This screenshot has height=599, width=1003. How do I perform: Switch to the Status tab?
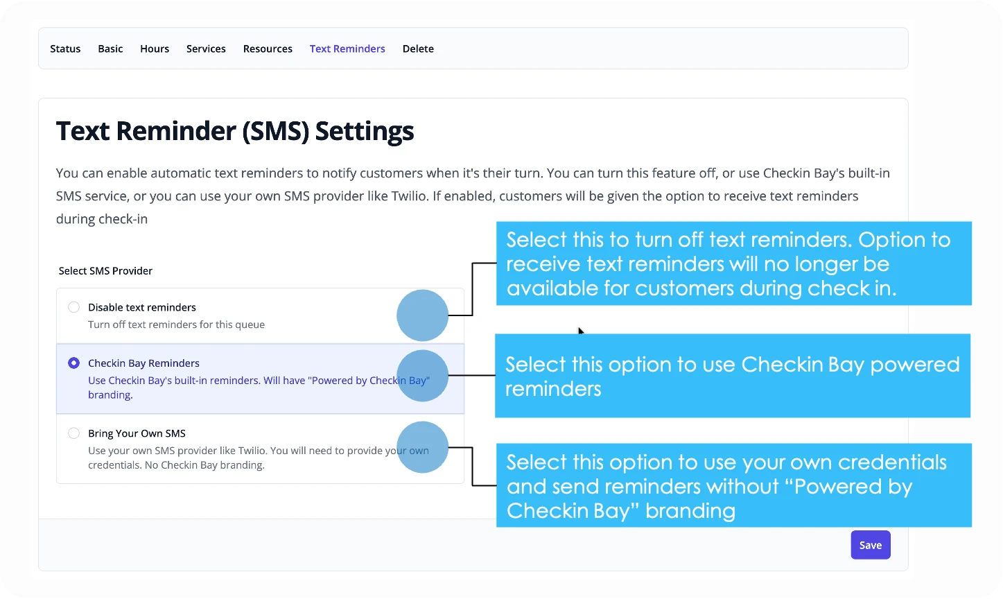pyautogui.click(x=64, y=49)
